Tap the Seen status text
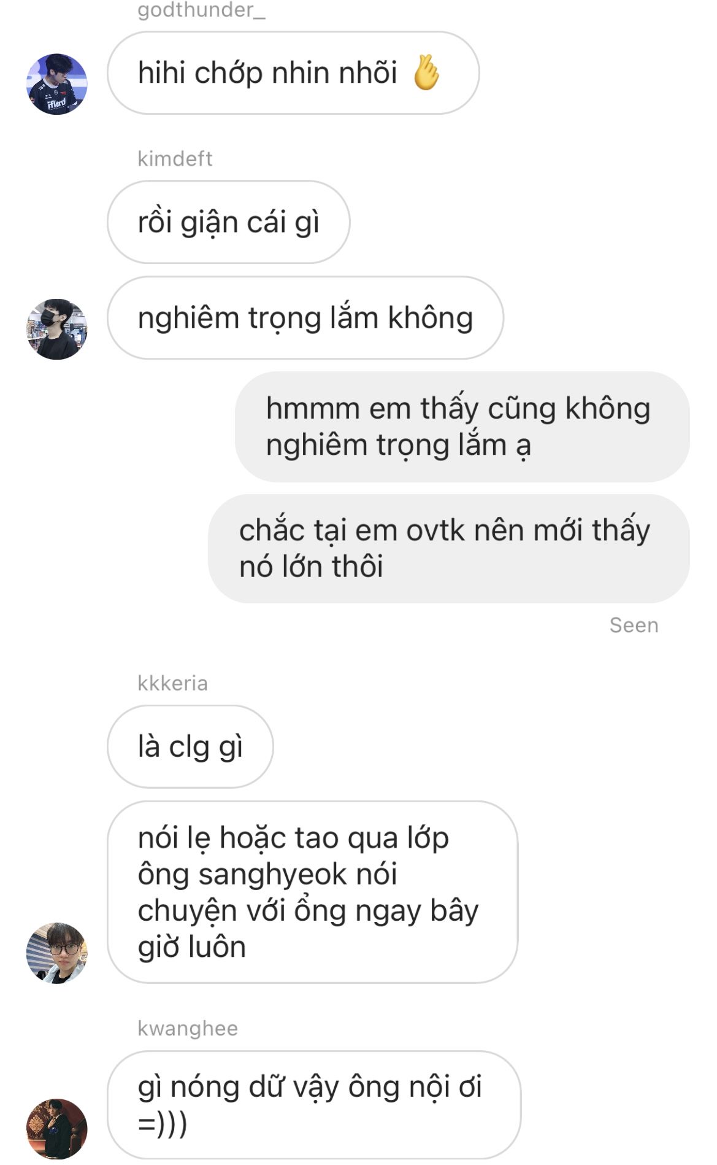 point(634,625)
